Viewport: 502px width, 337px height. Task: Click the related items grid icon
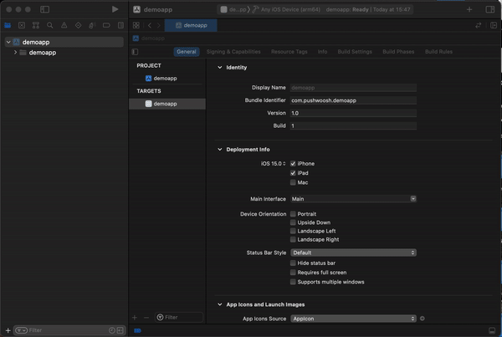(136, 26)
